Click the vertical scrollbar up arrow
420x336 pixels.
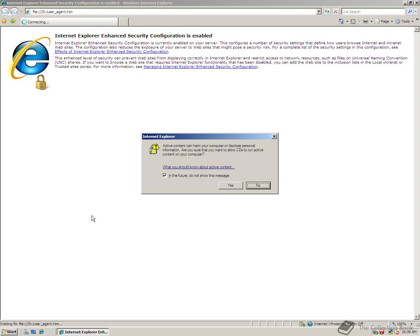(x=417, y=29)
